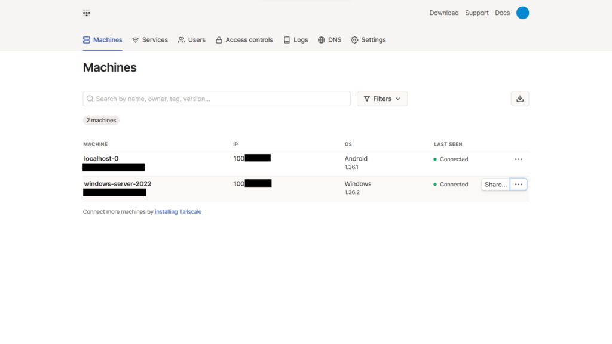Viewport: 612px width, 344px height.
Task: Open the Access controls tab
Action: pyautogui.click(x=244, y=40)
